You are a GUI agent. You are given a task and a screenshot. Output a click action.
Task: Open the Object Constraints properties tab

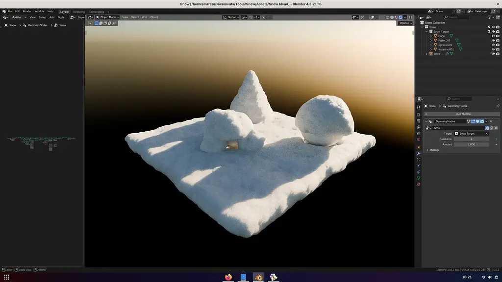[x=419, y=172]
